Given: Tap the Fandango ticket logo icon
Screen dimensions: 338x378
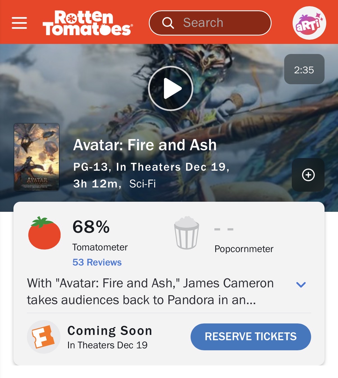Looking at the screenshot, I should [43, 337].
